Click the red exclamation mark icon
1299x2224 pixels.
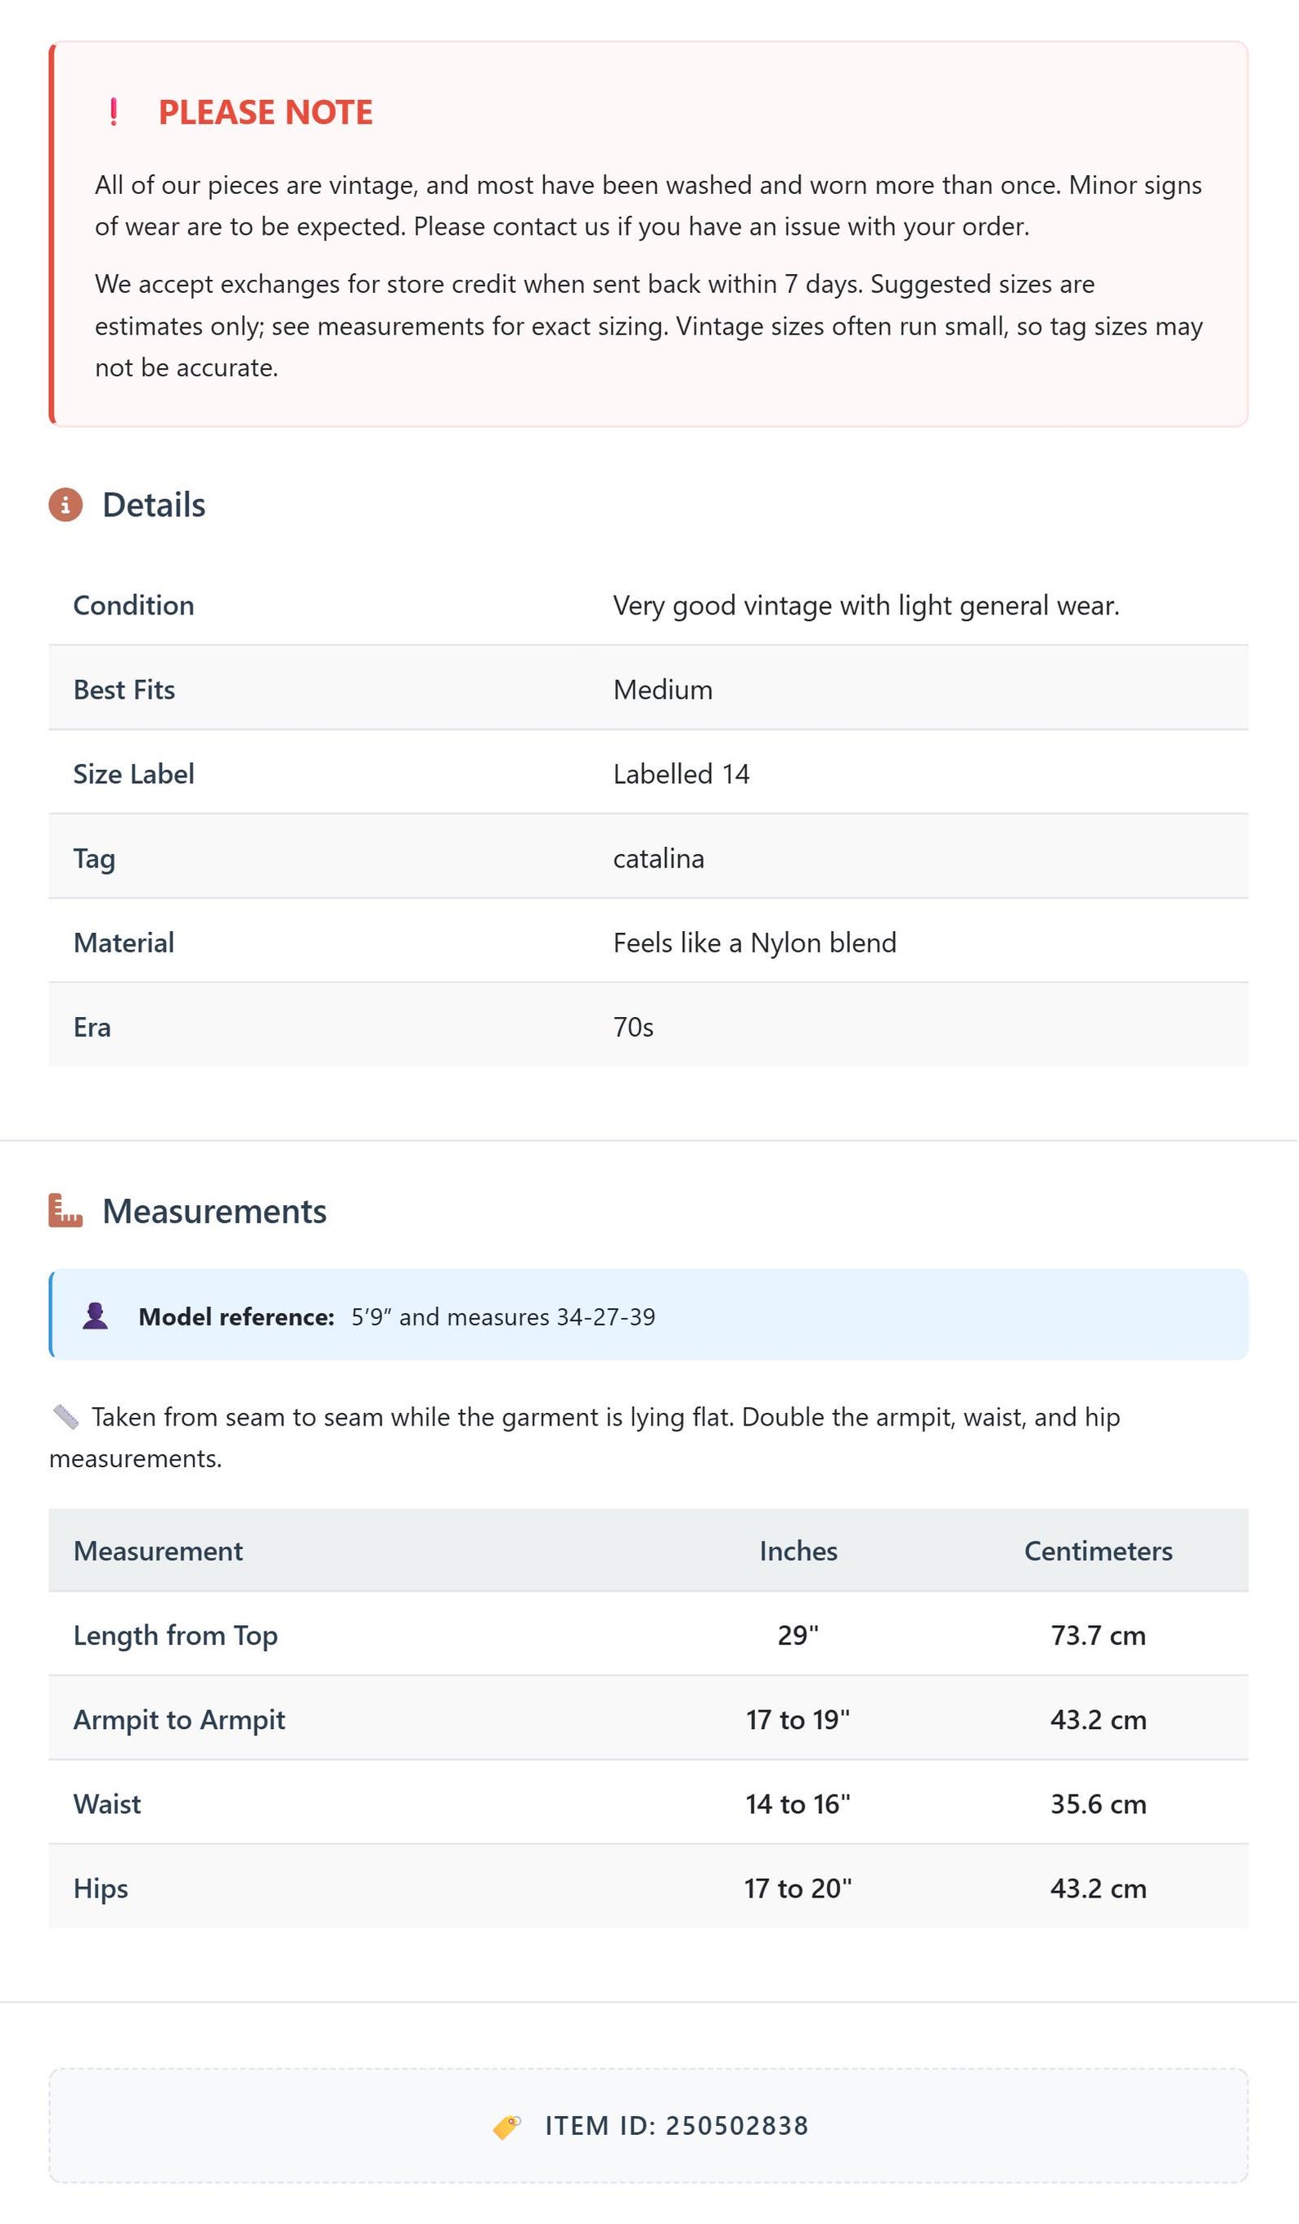point(113,112)
